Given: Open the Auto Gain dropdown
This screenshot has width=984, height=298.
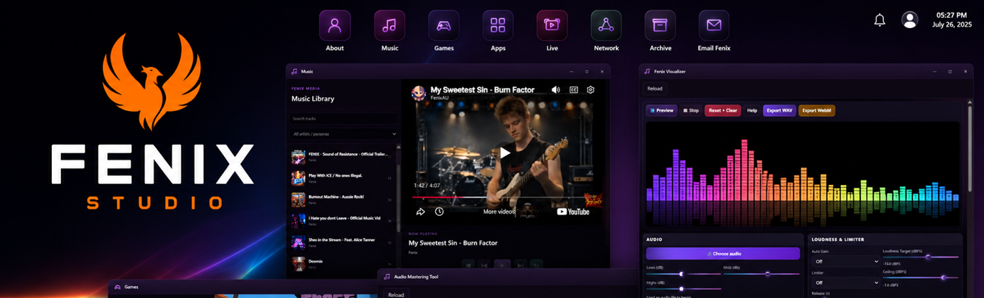Looking at the screenshot, I should click(845, 262).
